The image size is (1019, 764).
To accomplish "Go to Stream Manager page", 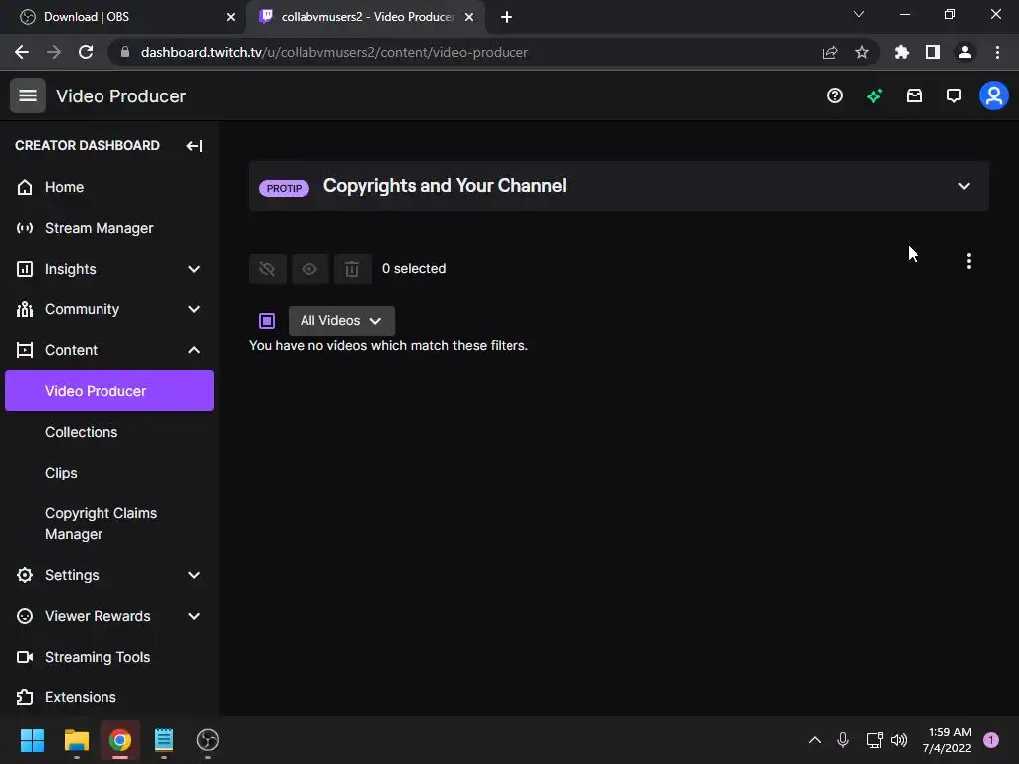I will coord(99,228).
